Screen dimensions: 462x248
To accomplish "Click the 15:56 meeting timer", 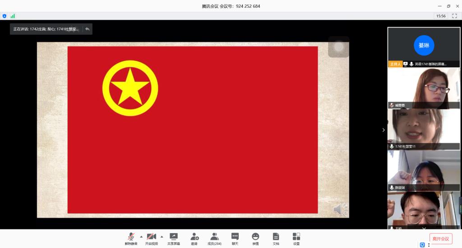I will (441, 16).
